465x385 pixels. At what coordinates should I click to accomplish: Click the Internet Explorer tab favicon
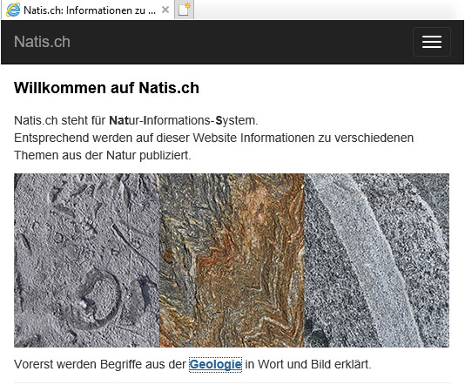(x=13, y=10)
